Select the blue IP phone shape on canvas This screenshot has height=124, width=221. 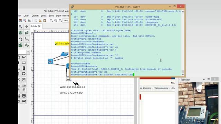coord(65,54)
